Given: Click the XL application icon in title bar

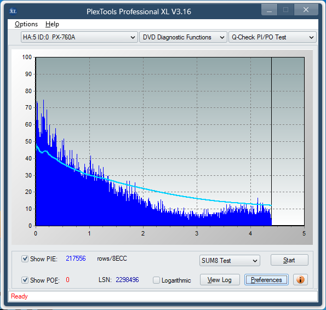Looking at the screenshot, I should pos(13,11).
